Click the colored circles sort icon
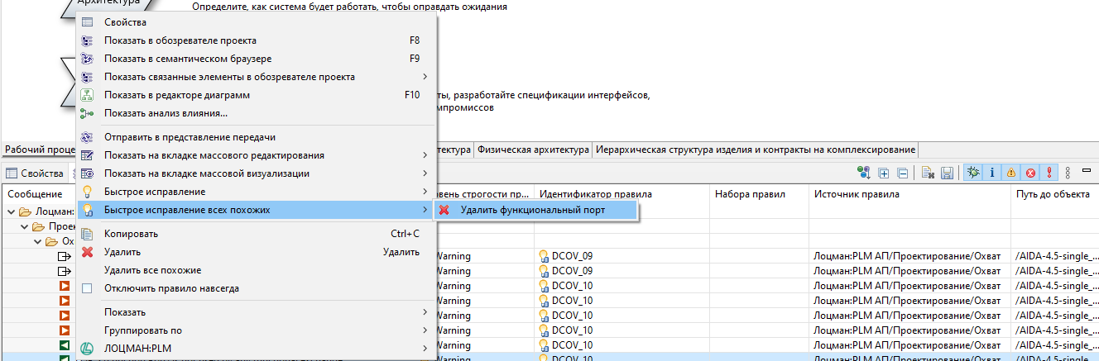 [864, 173]
